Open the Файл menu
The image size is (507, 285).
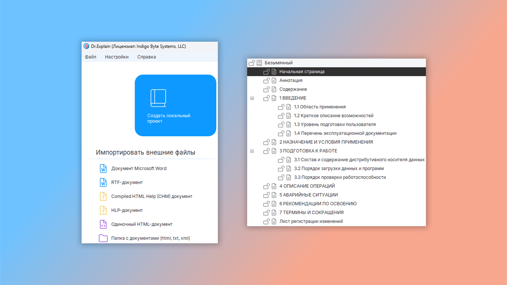90,57
